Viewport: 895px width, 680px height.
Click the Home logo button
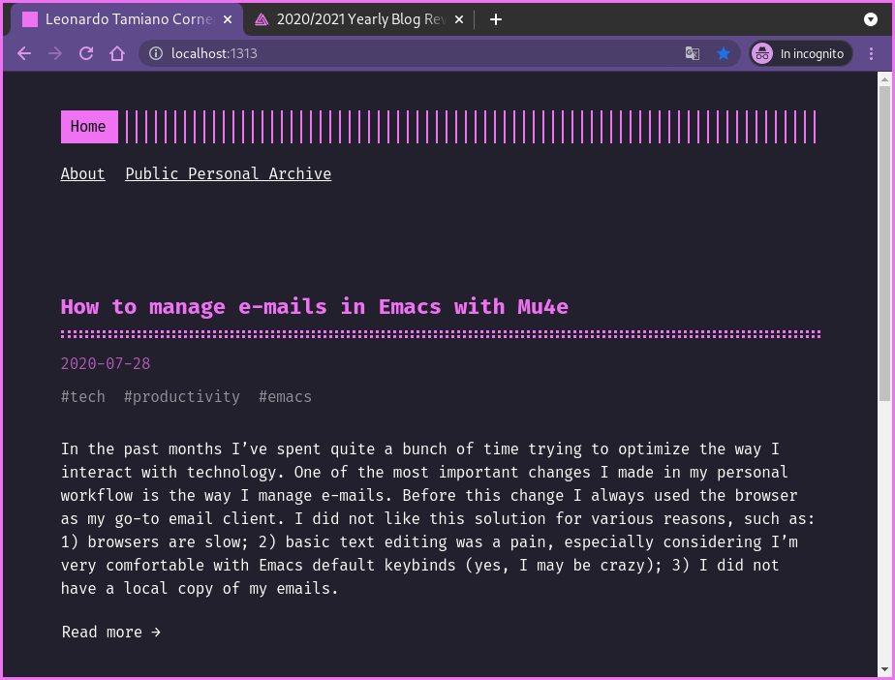(89, 127)
